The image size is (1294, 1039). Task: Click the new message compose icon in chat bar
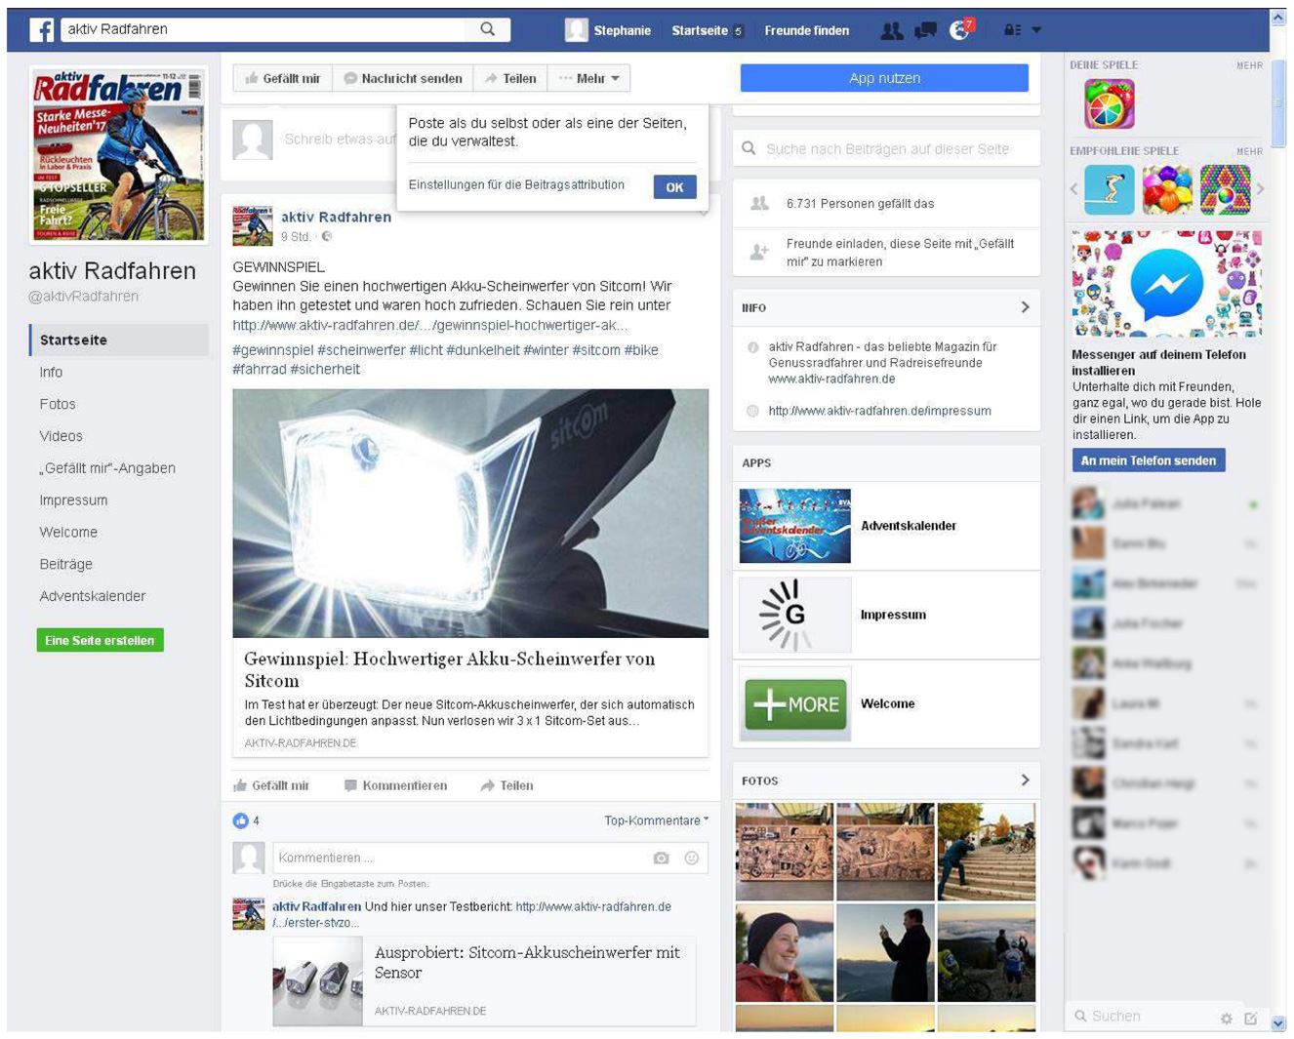point(1251,1019)
